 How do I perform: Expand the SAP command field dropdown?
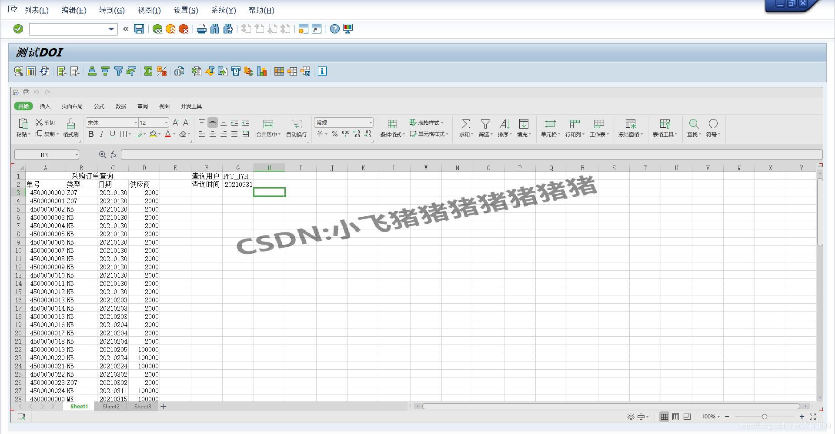(111, 29)
